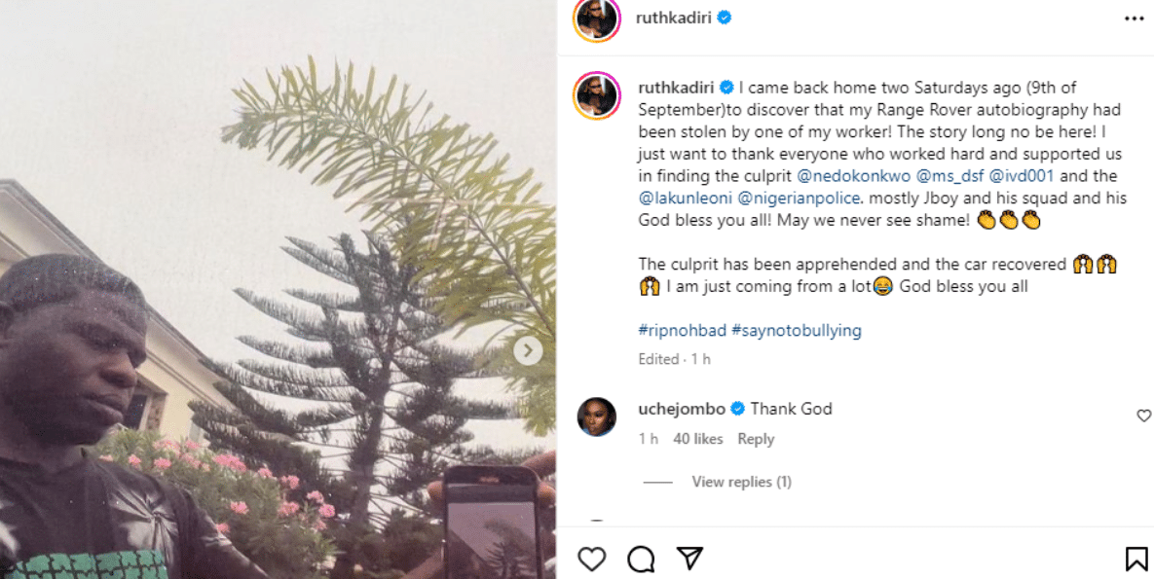The height and width of the screenshot is (579, 1154).
Task: Expand View replies (1) under comment
Action: pos(741,482)
